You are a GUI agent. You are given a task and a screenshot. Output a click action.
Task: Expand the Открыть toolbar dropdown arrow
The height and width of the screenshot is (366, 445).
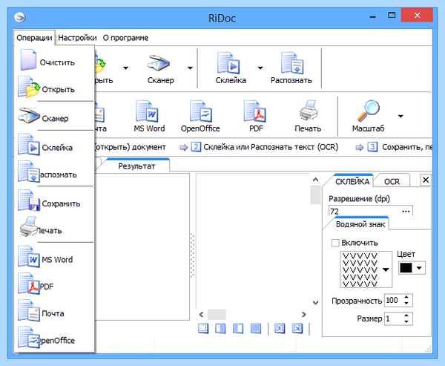pos(125,68)
